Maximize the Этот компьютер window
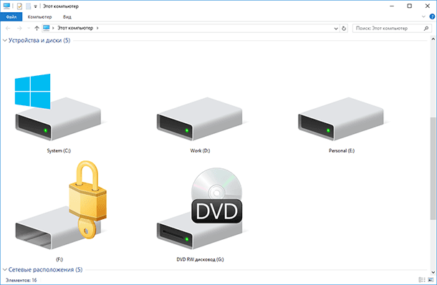 409,6
